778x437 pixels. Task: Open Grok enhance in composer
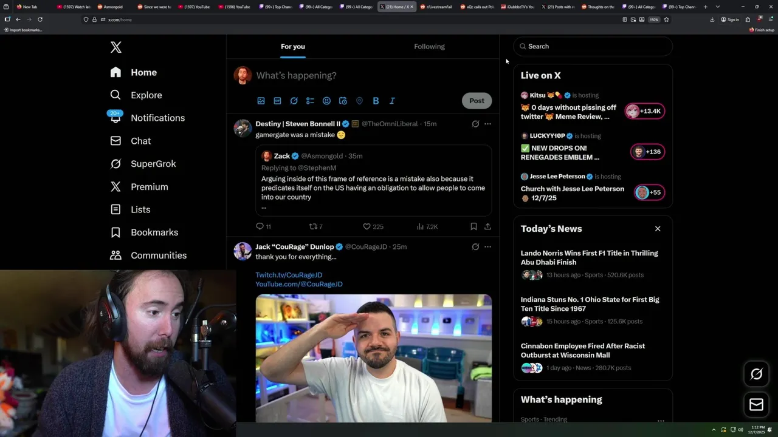(294, 101)
